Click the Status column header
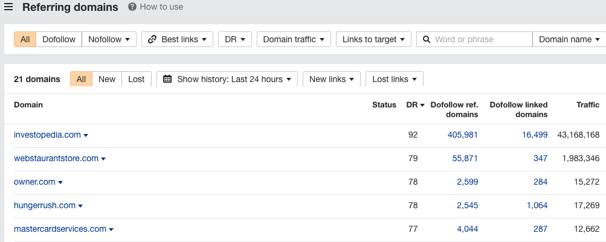This screenshot has width=606, height=242. click(384, 104)
